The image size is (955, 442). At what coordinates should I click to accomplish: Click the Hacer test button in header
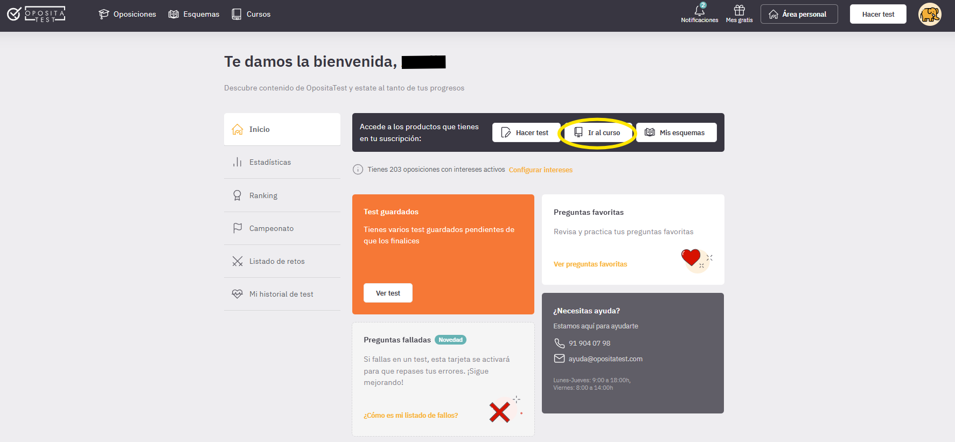point(878,14)
